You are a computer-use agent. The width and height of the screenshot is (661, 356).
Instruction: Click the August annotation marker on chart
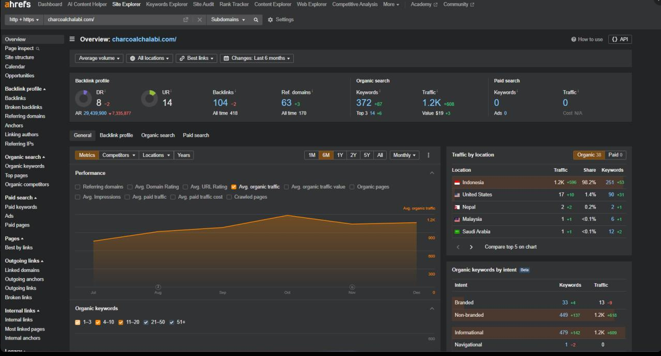coord(158,287)
